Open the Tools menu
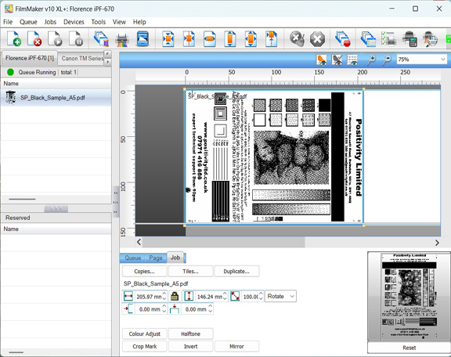 point(99,22)
